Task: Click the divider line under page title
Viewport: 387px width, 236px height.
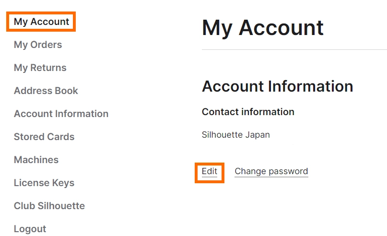Action: [294, 49]
